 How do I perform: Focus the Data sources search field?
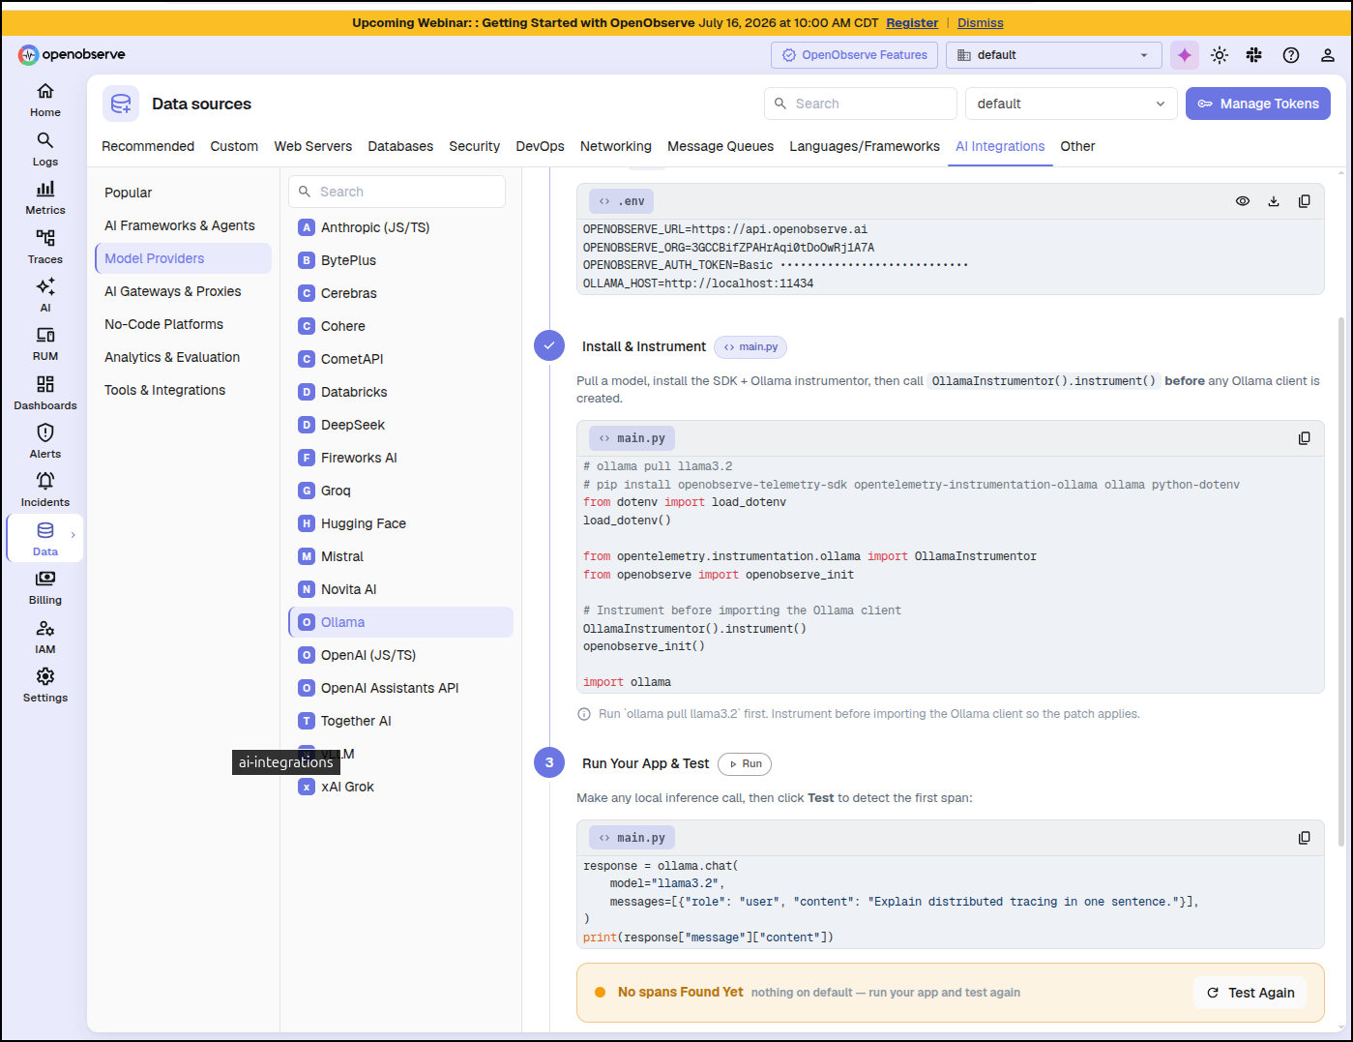(x=861, y=104)
